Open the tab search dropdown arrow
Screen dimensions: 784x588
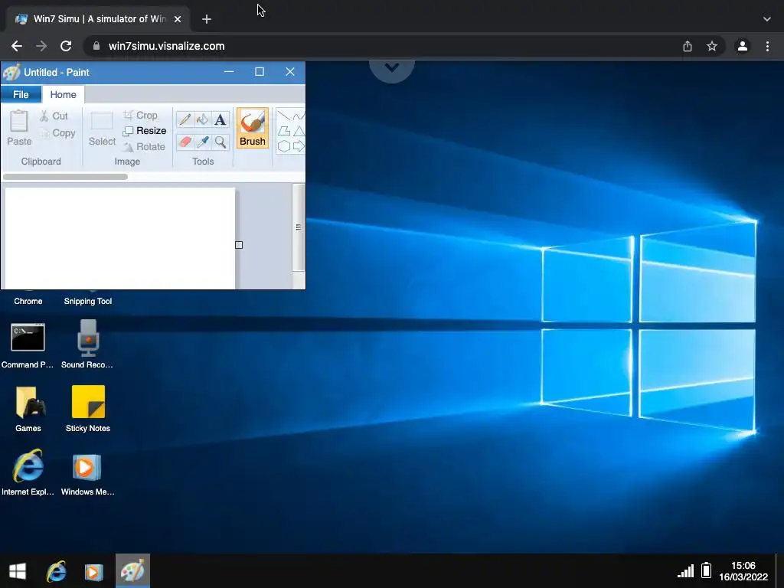767,19
